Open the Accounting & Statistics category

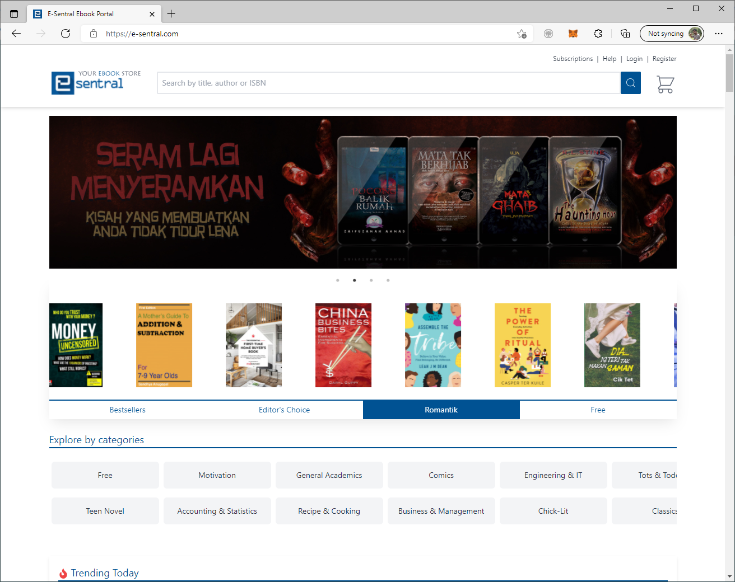[217, 511]
